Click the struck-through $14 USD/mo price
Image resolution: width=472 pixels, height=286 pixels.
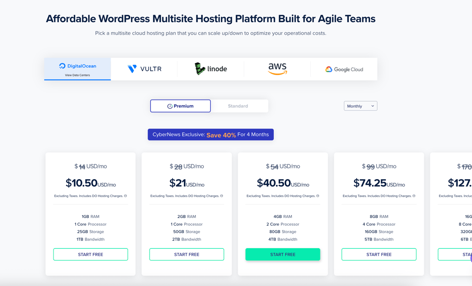[x=91, y=166]
